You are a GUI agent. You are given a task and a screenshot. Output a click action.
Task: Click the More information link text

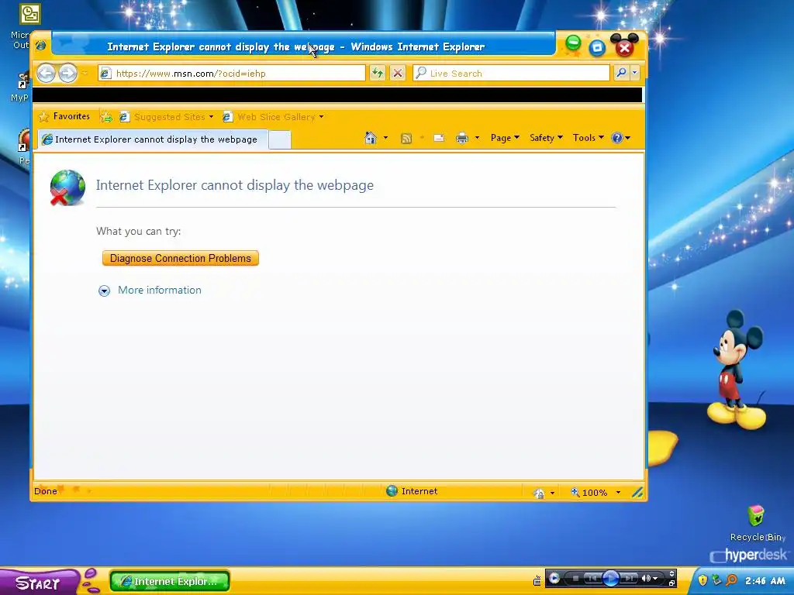click(160, 290)
